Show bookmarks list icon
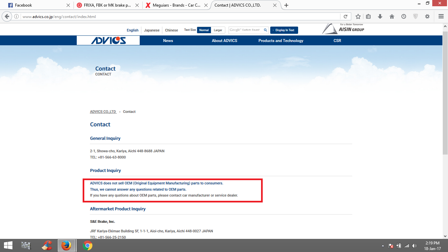The image size is (448, 252). pyautogui.click(x=368, y=16)
